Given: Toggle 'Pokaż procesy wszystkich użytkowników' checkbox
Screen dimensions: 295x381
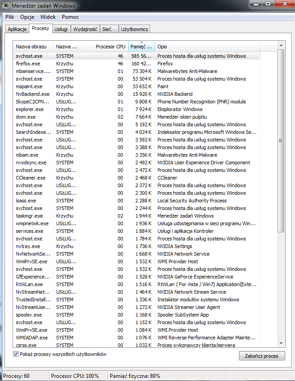Looking at the screenshot, I should 16,354.
